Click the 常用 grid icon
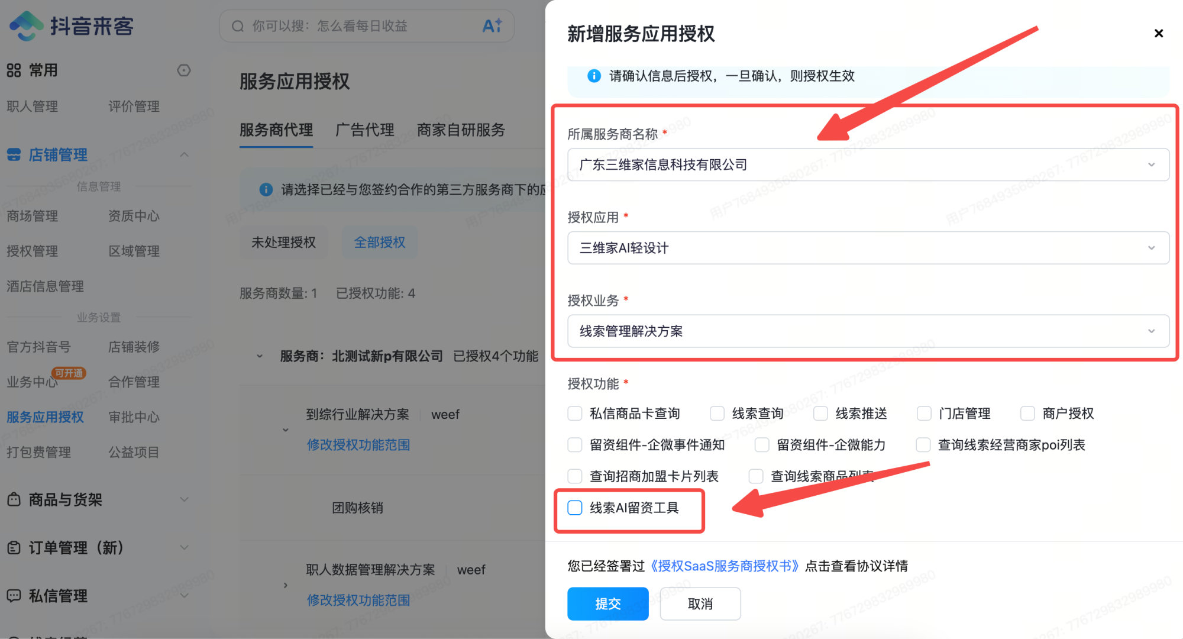1183x639 pixels. tap(14, 70)
